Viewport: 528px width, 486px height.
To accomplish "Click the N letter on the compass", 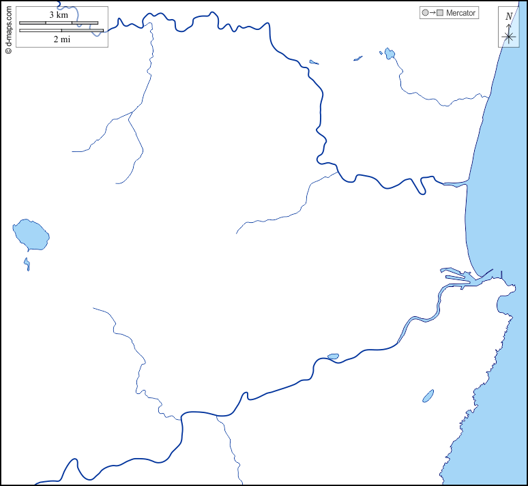I will 509,16.
